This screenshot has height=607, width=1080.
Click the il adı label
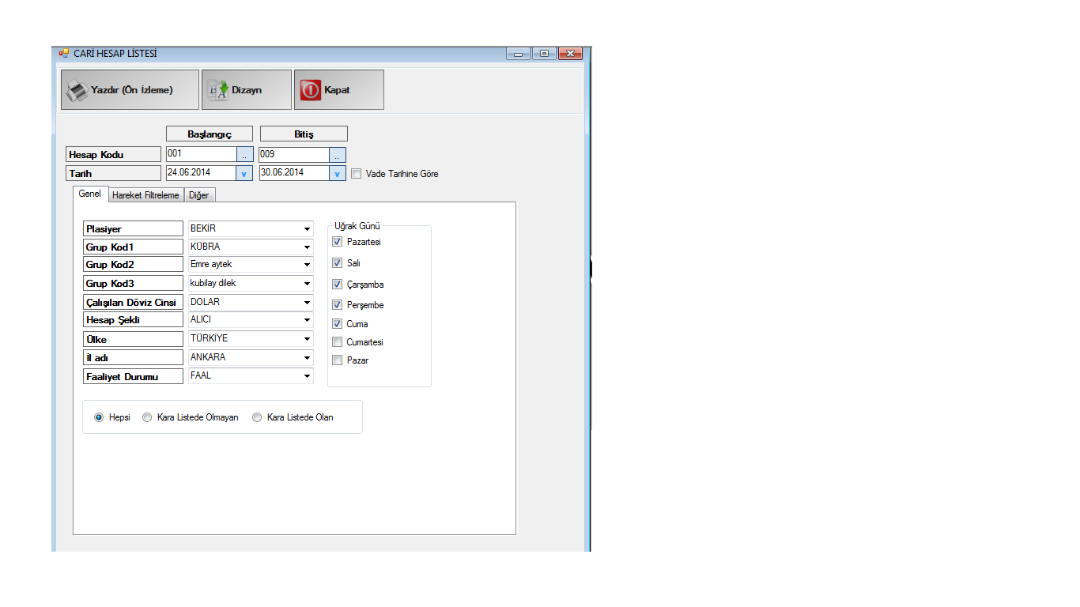click(x=133, y=358)
